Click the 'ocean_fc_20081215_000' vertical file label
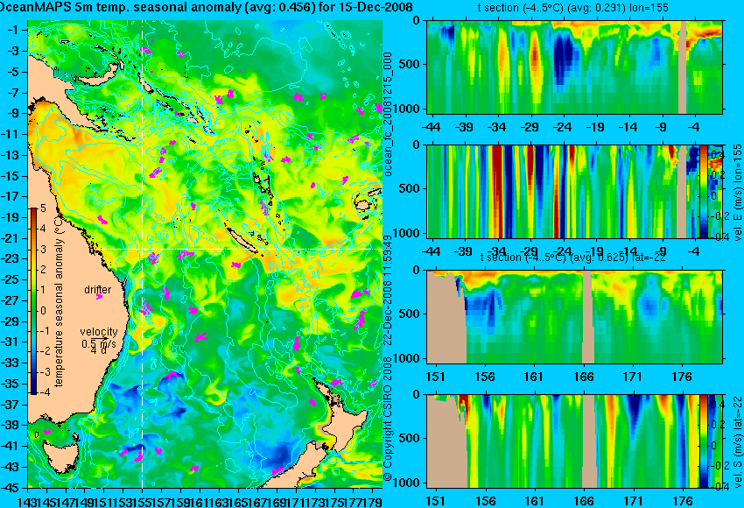Screen dimensions: 744x508 click(x=389, y=114)
